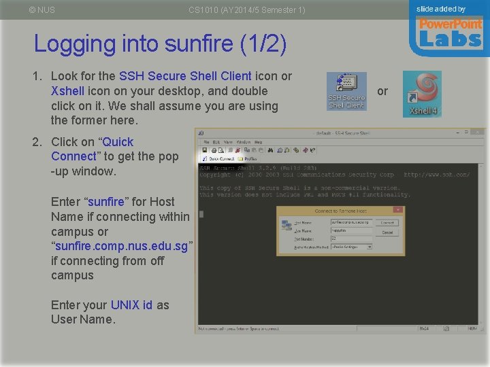The image size is (490, 367).
Task: Click Cancel in Connect to Remote Host
Action: [387, 232]
